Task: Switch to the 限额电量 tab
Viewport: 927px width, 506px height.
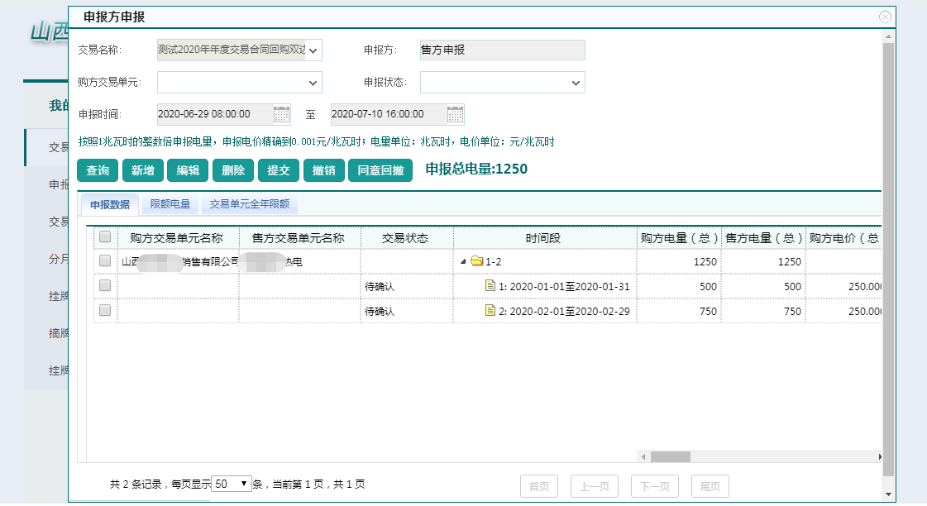Action: coord(170,204)
